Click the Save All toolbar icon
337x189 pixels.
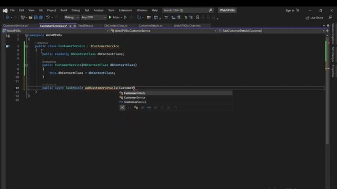point(41,17)
